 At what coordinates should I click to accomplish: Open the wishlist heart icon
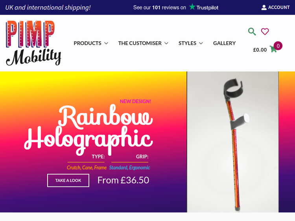point(265,31)
